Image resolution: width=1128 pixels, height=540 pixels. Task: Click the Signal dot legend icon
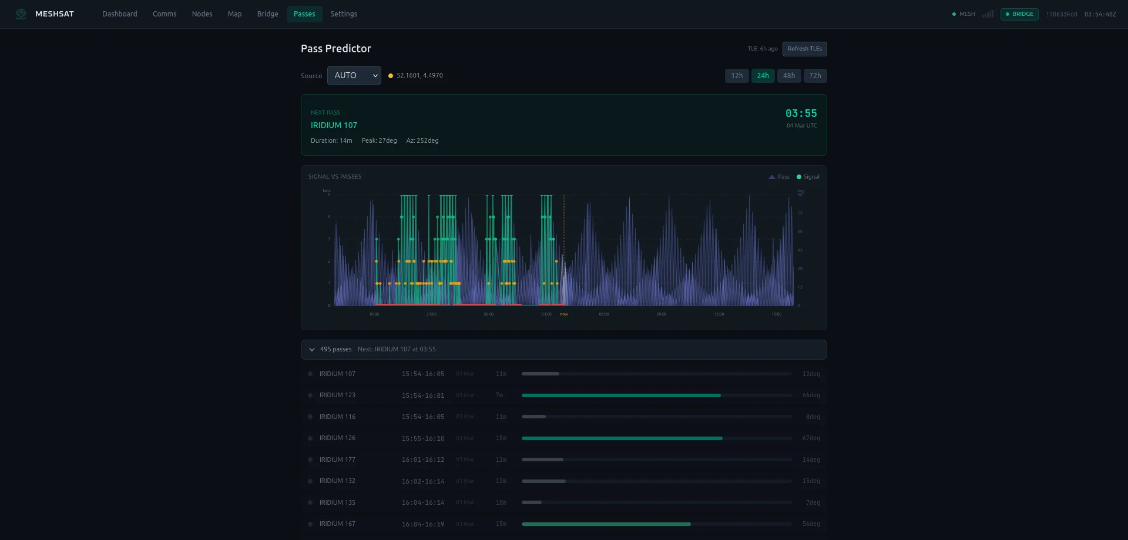click(x=798, y=176)
